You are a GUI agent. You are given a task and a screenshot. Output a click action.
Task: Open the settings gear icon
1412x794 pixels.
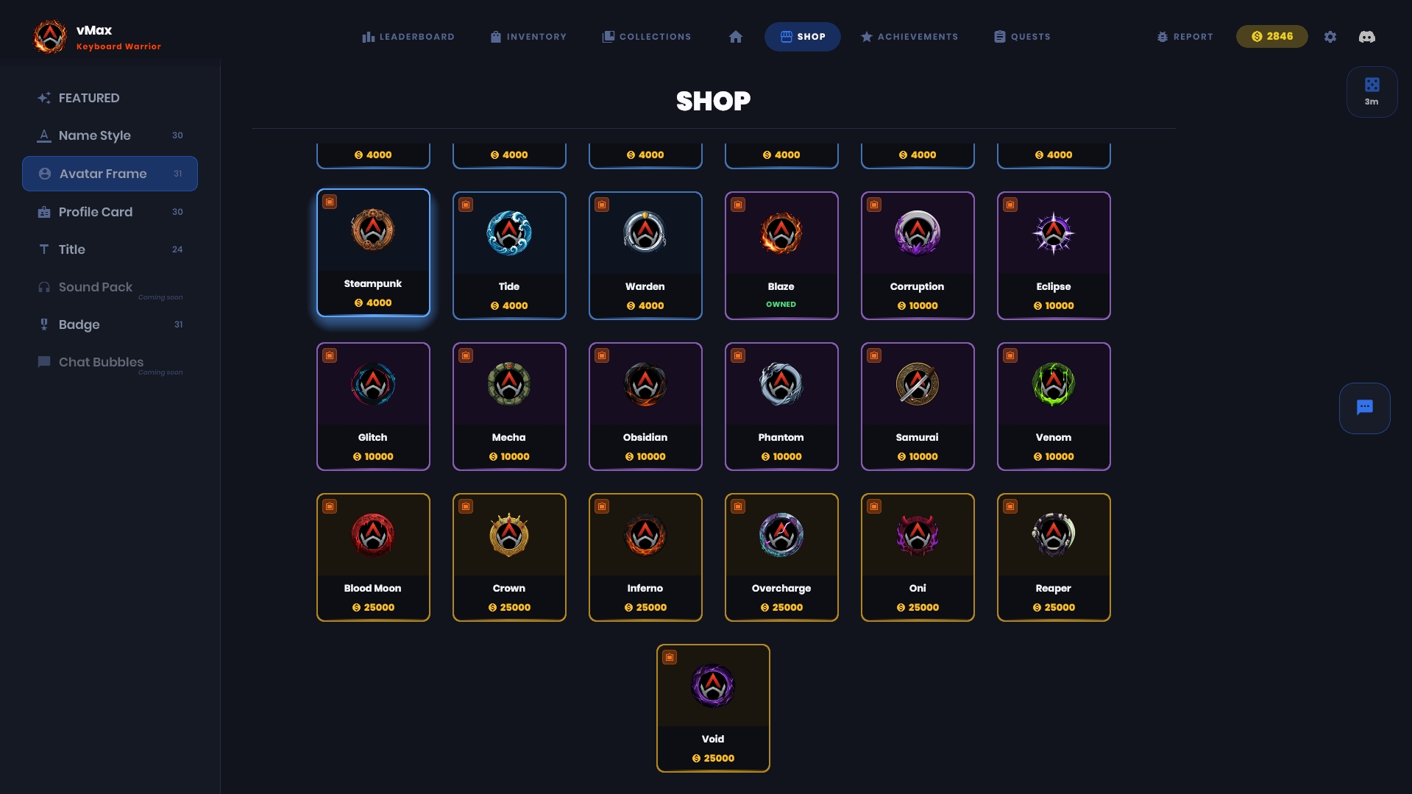[x=1330, y=37]
